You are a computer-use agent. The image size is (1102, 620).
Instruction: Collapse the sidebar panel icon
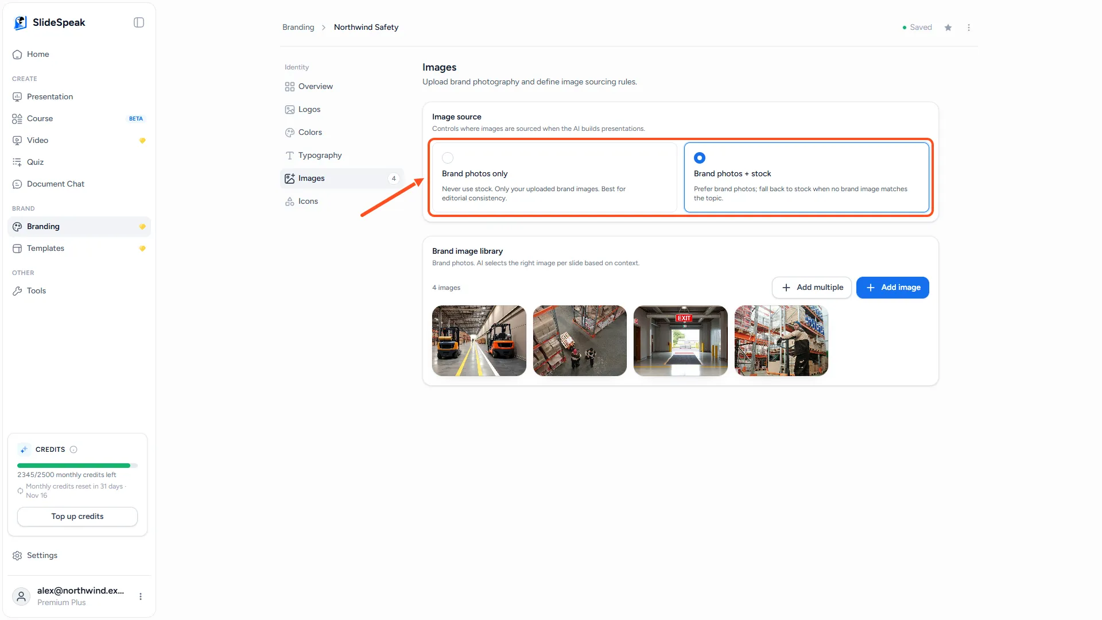pos(139,22)
